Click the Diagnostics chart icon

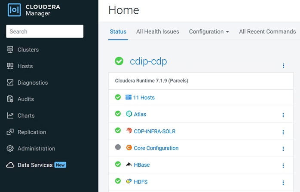[10, 82]
